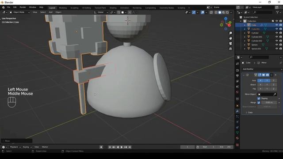Open the viewport Select menu
The image size is (283, 159).
(x=43, y=12)
